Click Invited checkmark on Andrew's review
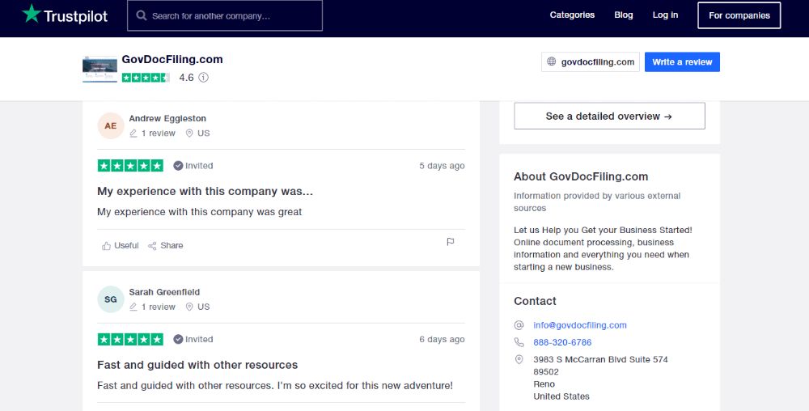This screenshot has height=411, width=809. point(178,166)
